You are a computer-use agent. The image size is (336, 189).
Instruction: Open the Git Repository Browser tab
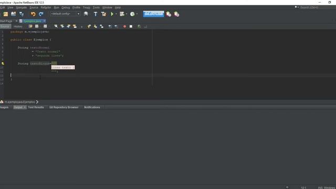tap(64, 107)
